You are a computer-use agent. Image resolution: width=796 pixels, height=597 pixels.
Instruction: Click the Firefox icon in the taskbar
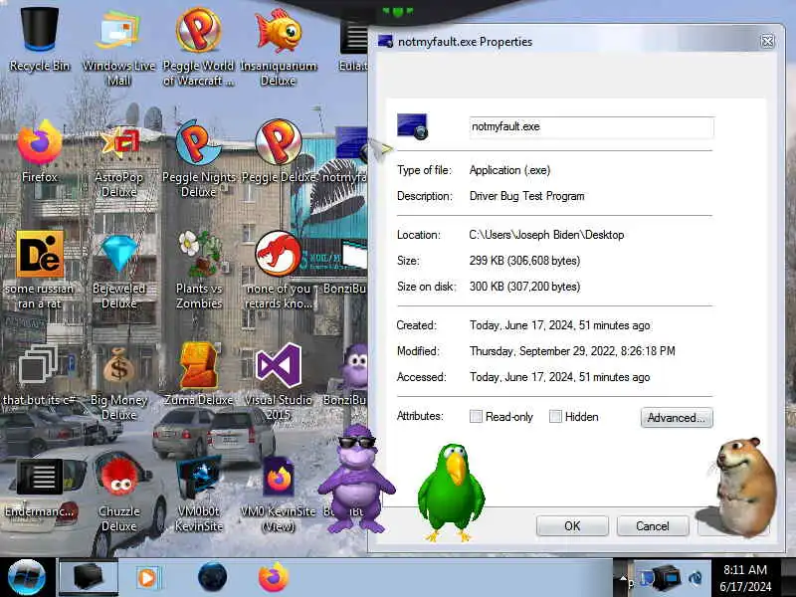[x=273, y=577]
